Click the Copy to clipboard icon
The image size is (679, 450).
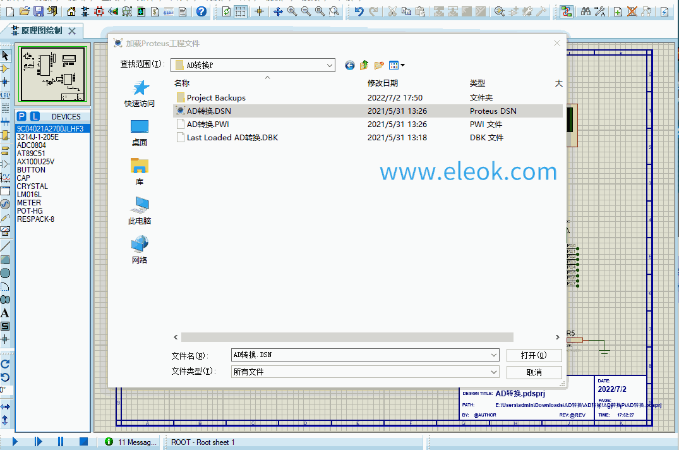pyautogui.click(x=406, y=12)
